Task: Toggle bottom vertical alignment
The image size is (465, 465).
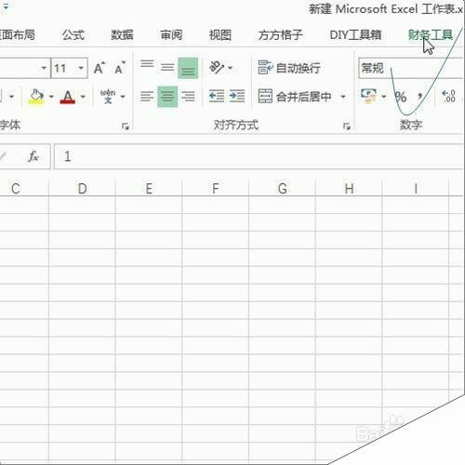Action: coord(188,68)
